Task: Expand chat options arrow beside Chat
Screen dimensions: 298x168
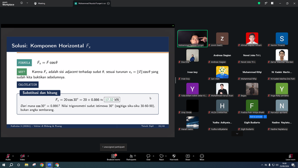Action: (x=153, y=156)
